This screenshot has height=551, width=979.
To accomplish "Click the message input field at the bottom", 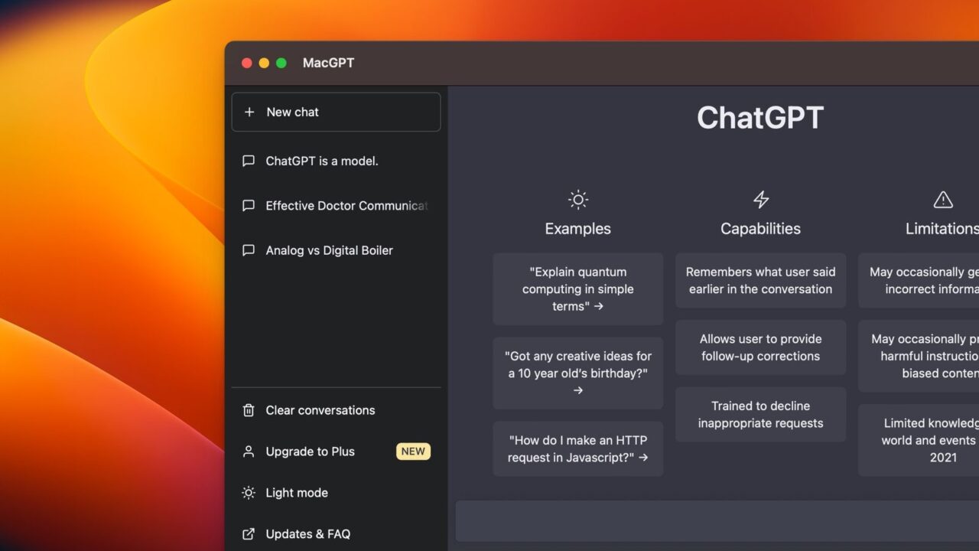I will tap(711, 520).
